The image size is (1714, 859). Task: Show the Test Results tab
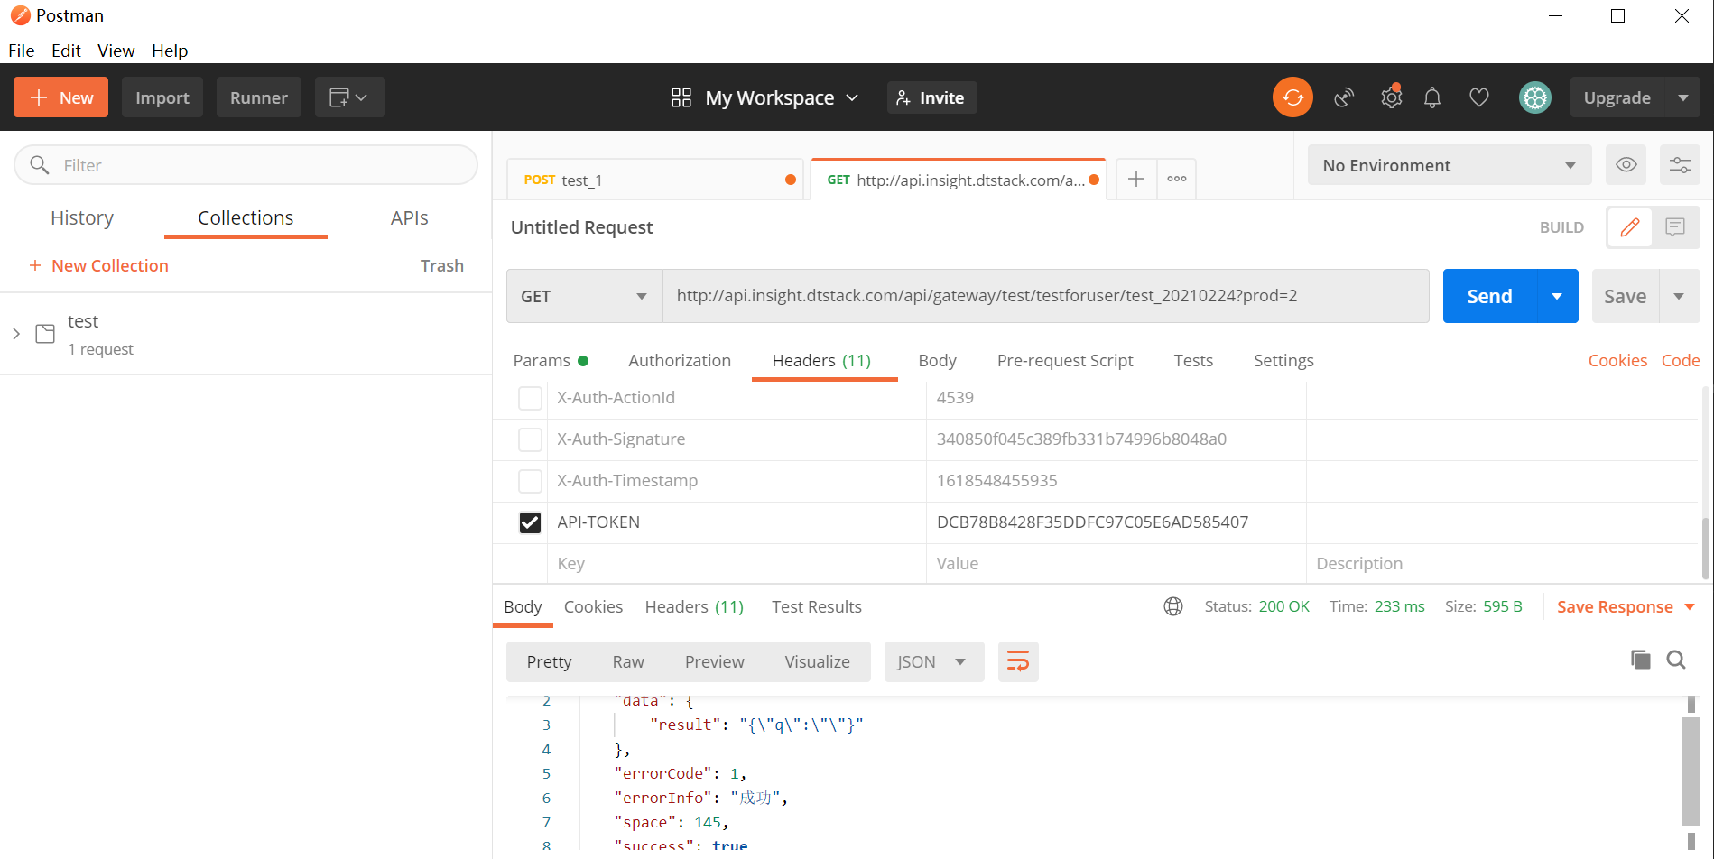coord(817,606)
